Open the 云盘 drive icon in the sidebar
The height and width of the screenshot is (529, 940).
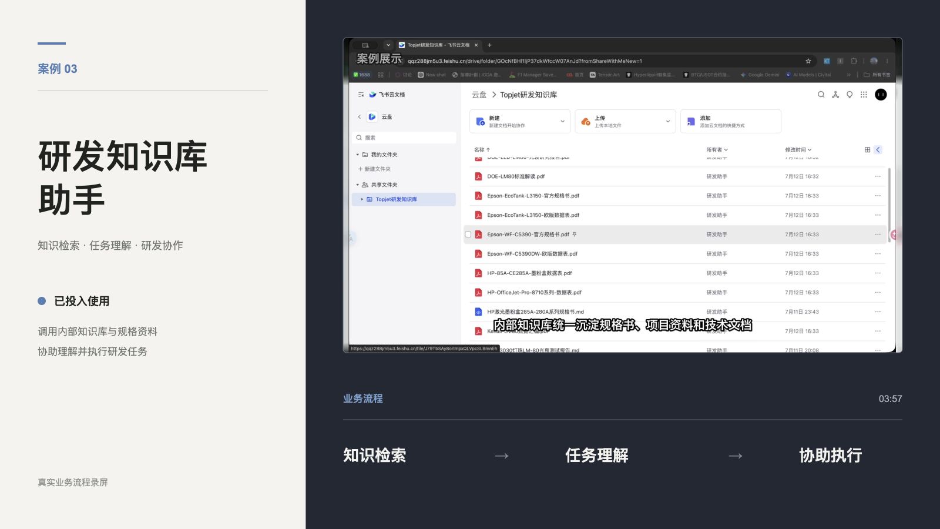(x=372, y=117)
